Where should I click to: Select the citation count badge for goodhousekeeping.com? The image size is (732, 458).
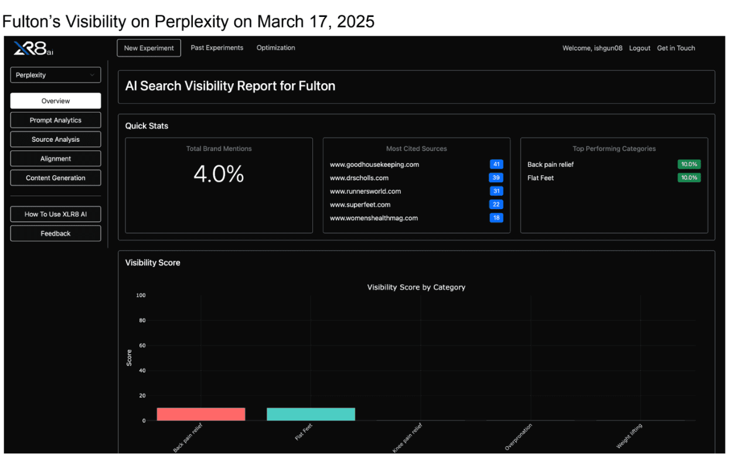click(496, 165)
